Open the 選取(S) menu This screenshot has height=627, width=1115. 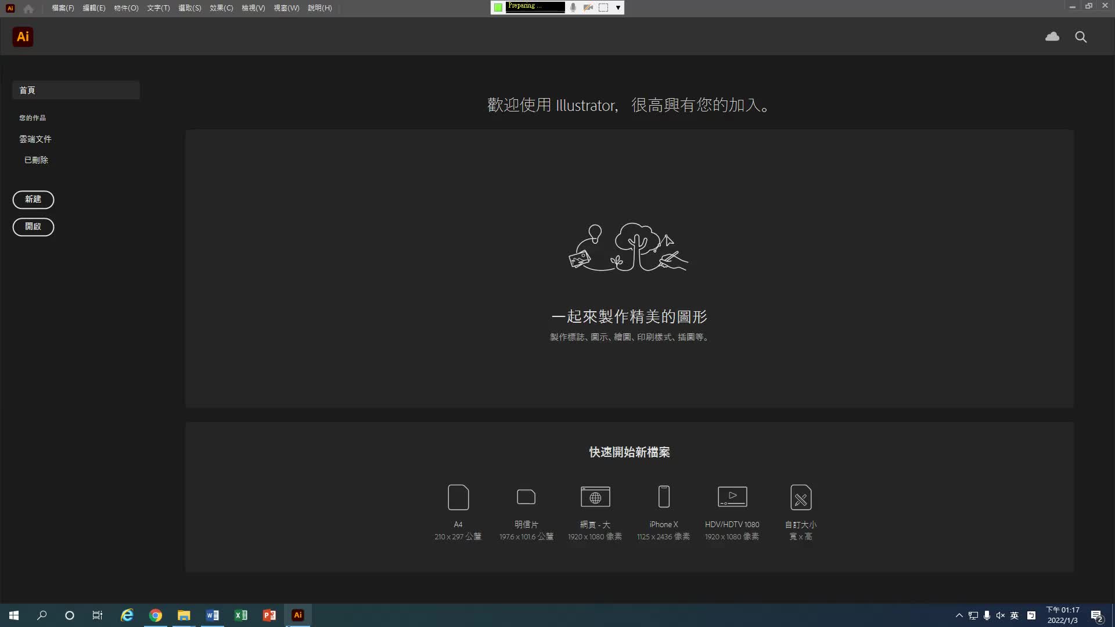(x=189, y=8)
